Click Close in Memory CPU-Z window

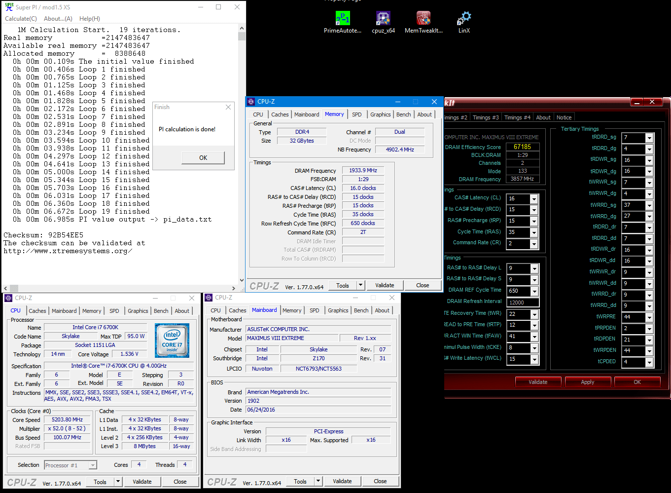423,285
